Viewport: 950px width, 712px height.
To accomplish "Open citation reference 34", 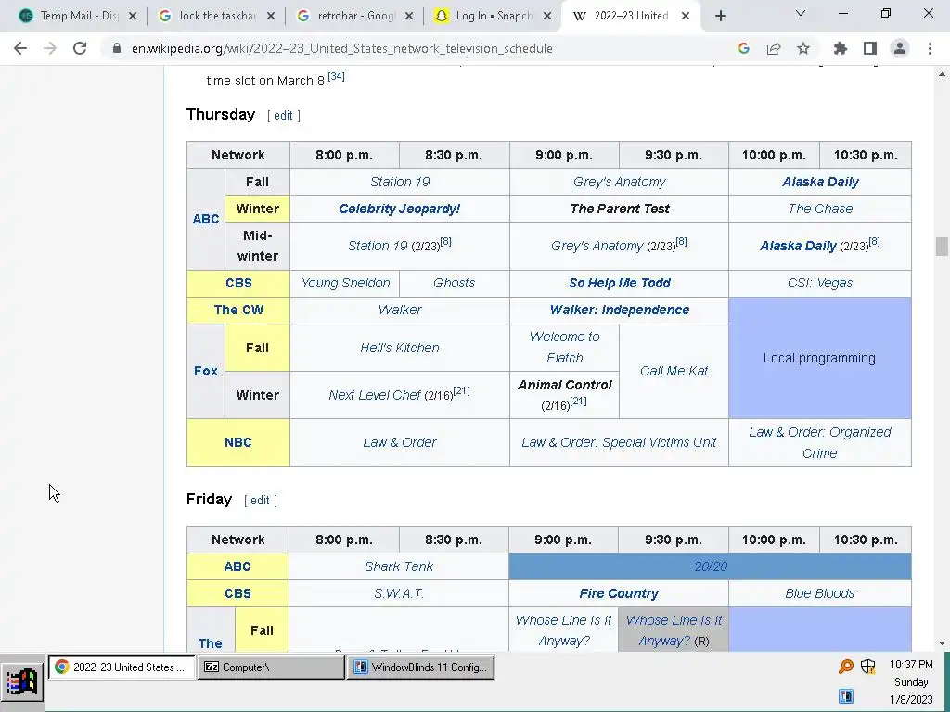I will point(336,76).
